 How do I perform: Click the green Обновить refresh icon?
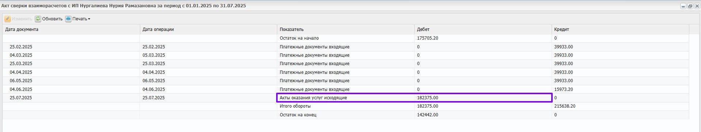point(38,19)
